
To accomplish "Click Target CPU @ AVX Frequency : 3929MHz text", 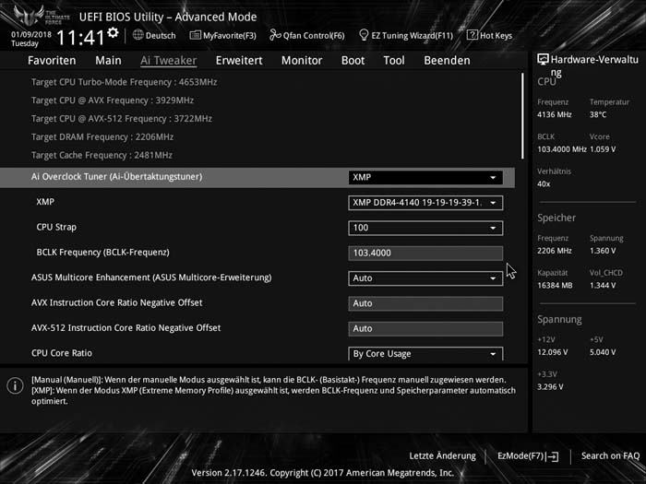I will [x=113, y=100].
